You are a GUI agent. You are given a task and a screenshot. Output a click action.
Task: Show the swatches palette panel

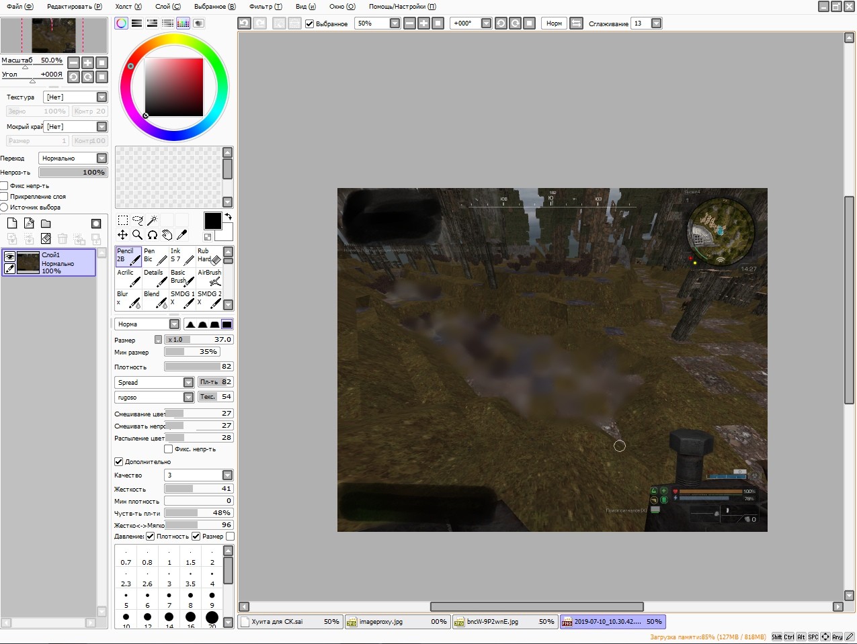183,23
